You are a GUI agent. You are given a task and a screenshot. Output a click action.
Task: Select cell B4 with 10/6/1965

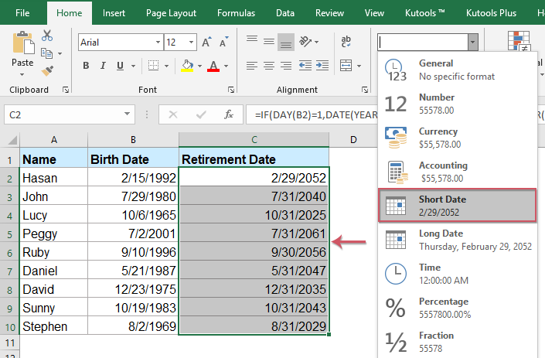[x=133, y=215]
